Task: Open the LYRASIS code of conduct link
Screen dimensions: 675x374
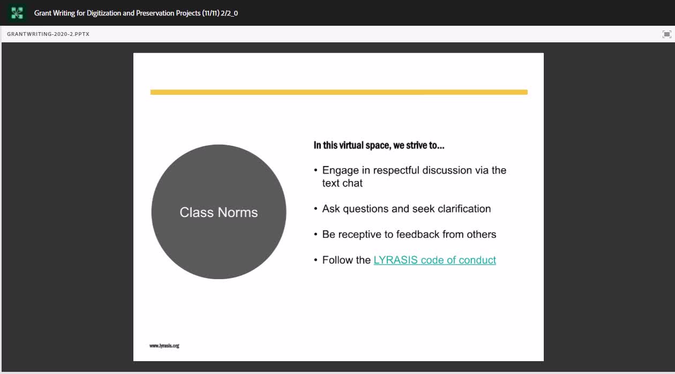Action: pyautogui.click(x=434, y=260)
